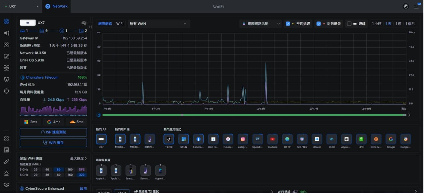Viewport: 424px width, 193px height.
Task: Select 5 GHz 40 MHz channel width
Action: point(47,170)
